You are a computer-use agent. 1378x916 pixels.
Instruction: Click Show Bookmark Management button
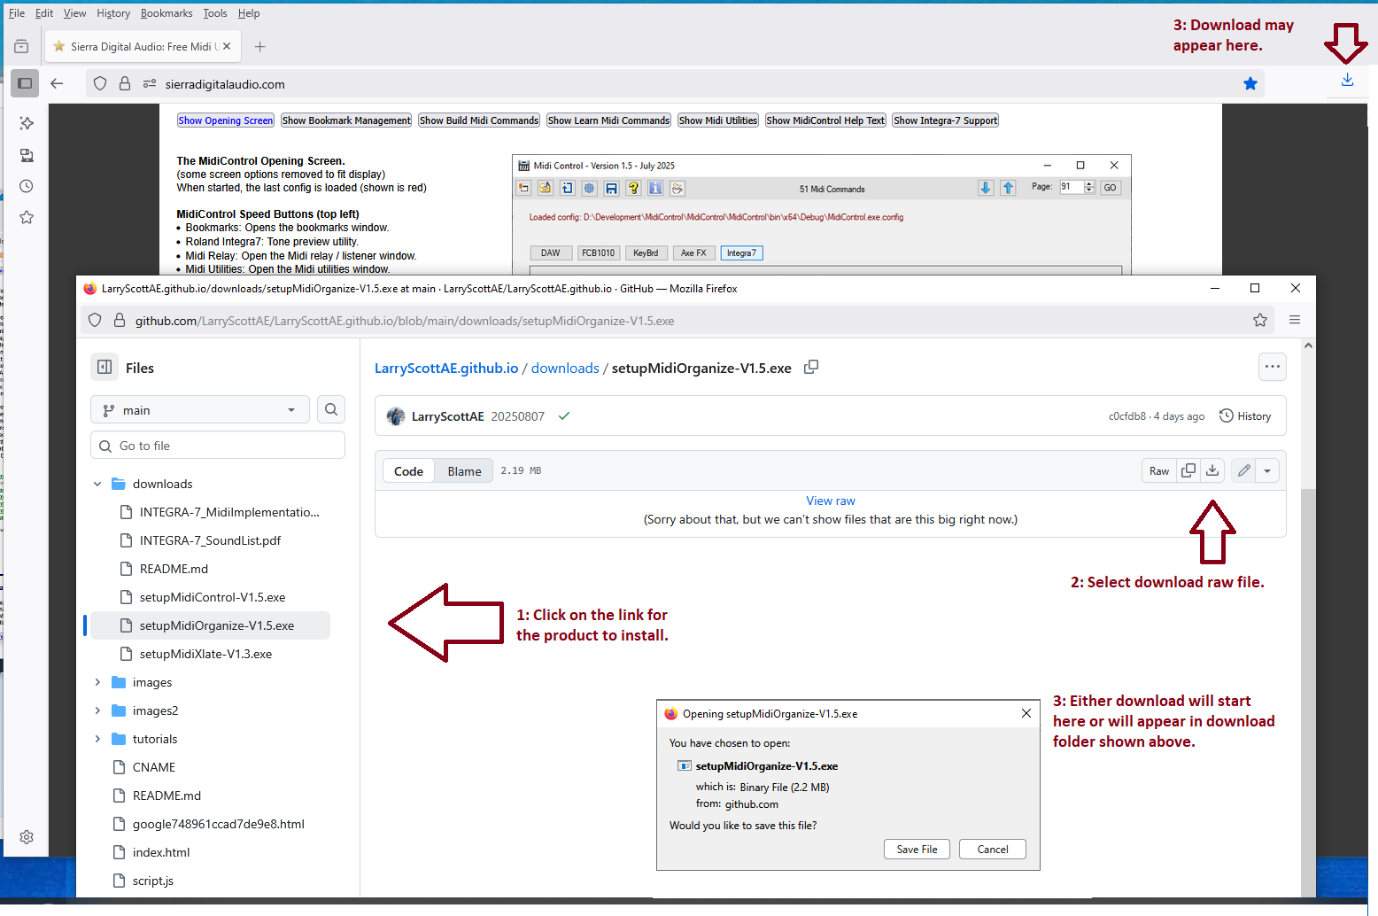point(346,120)
